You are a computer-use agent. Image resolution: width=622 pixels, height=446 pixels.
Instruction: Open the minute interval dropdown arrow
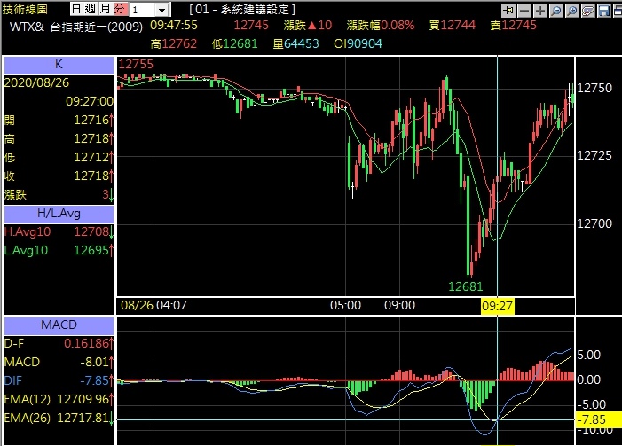[161, 10]
